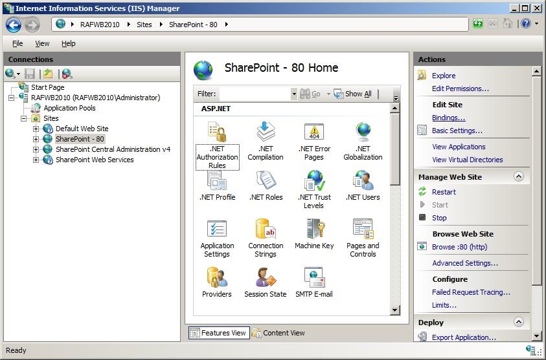
Task: Open Pages and Controls feature
Action: pyautogui.click(x=363, y=238)
